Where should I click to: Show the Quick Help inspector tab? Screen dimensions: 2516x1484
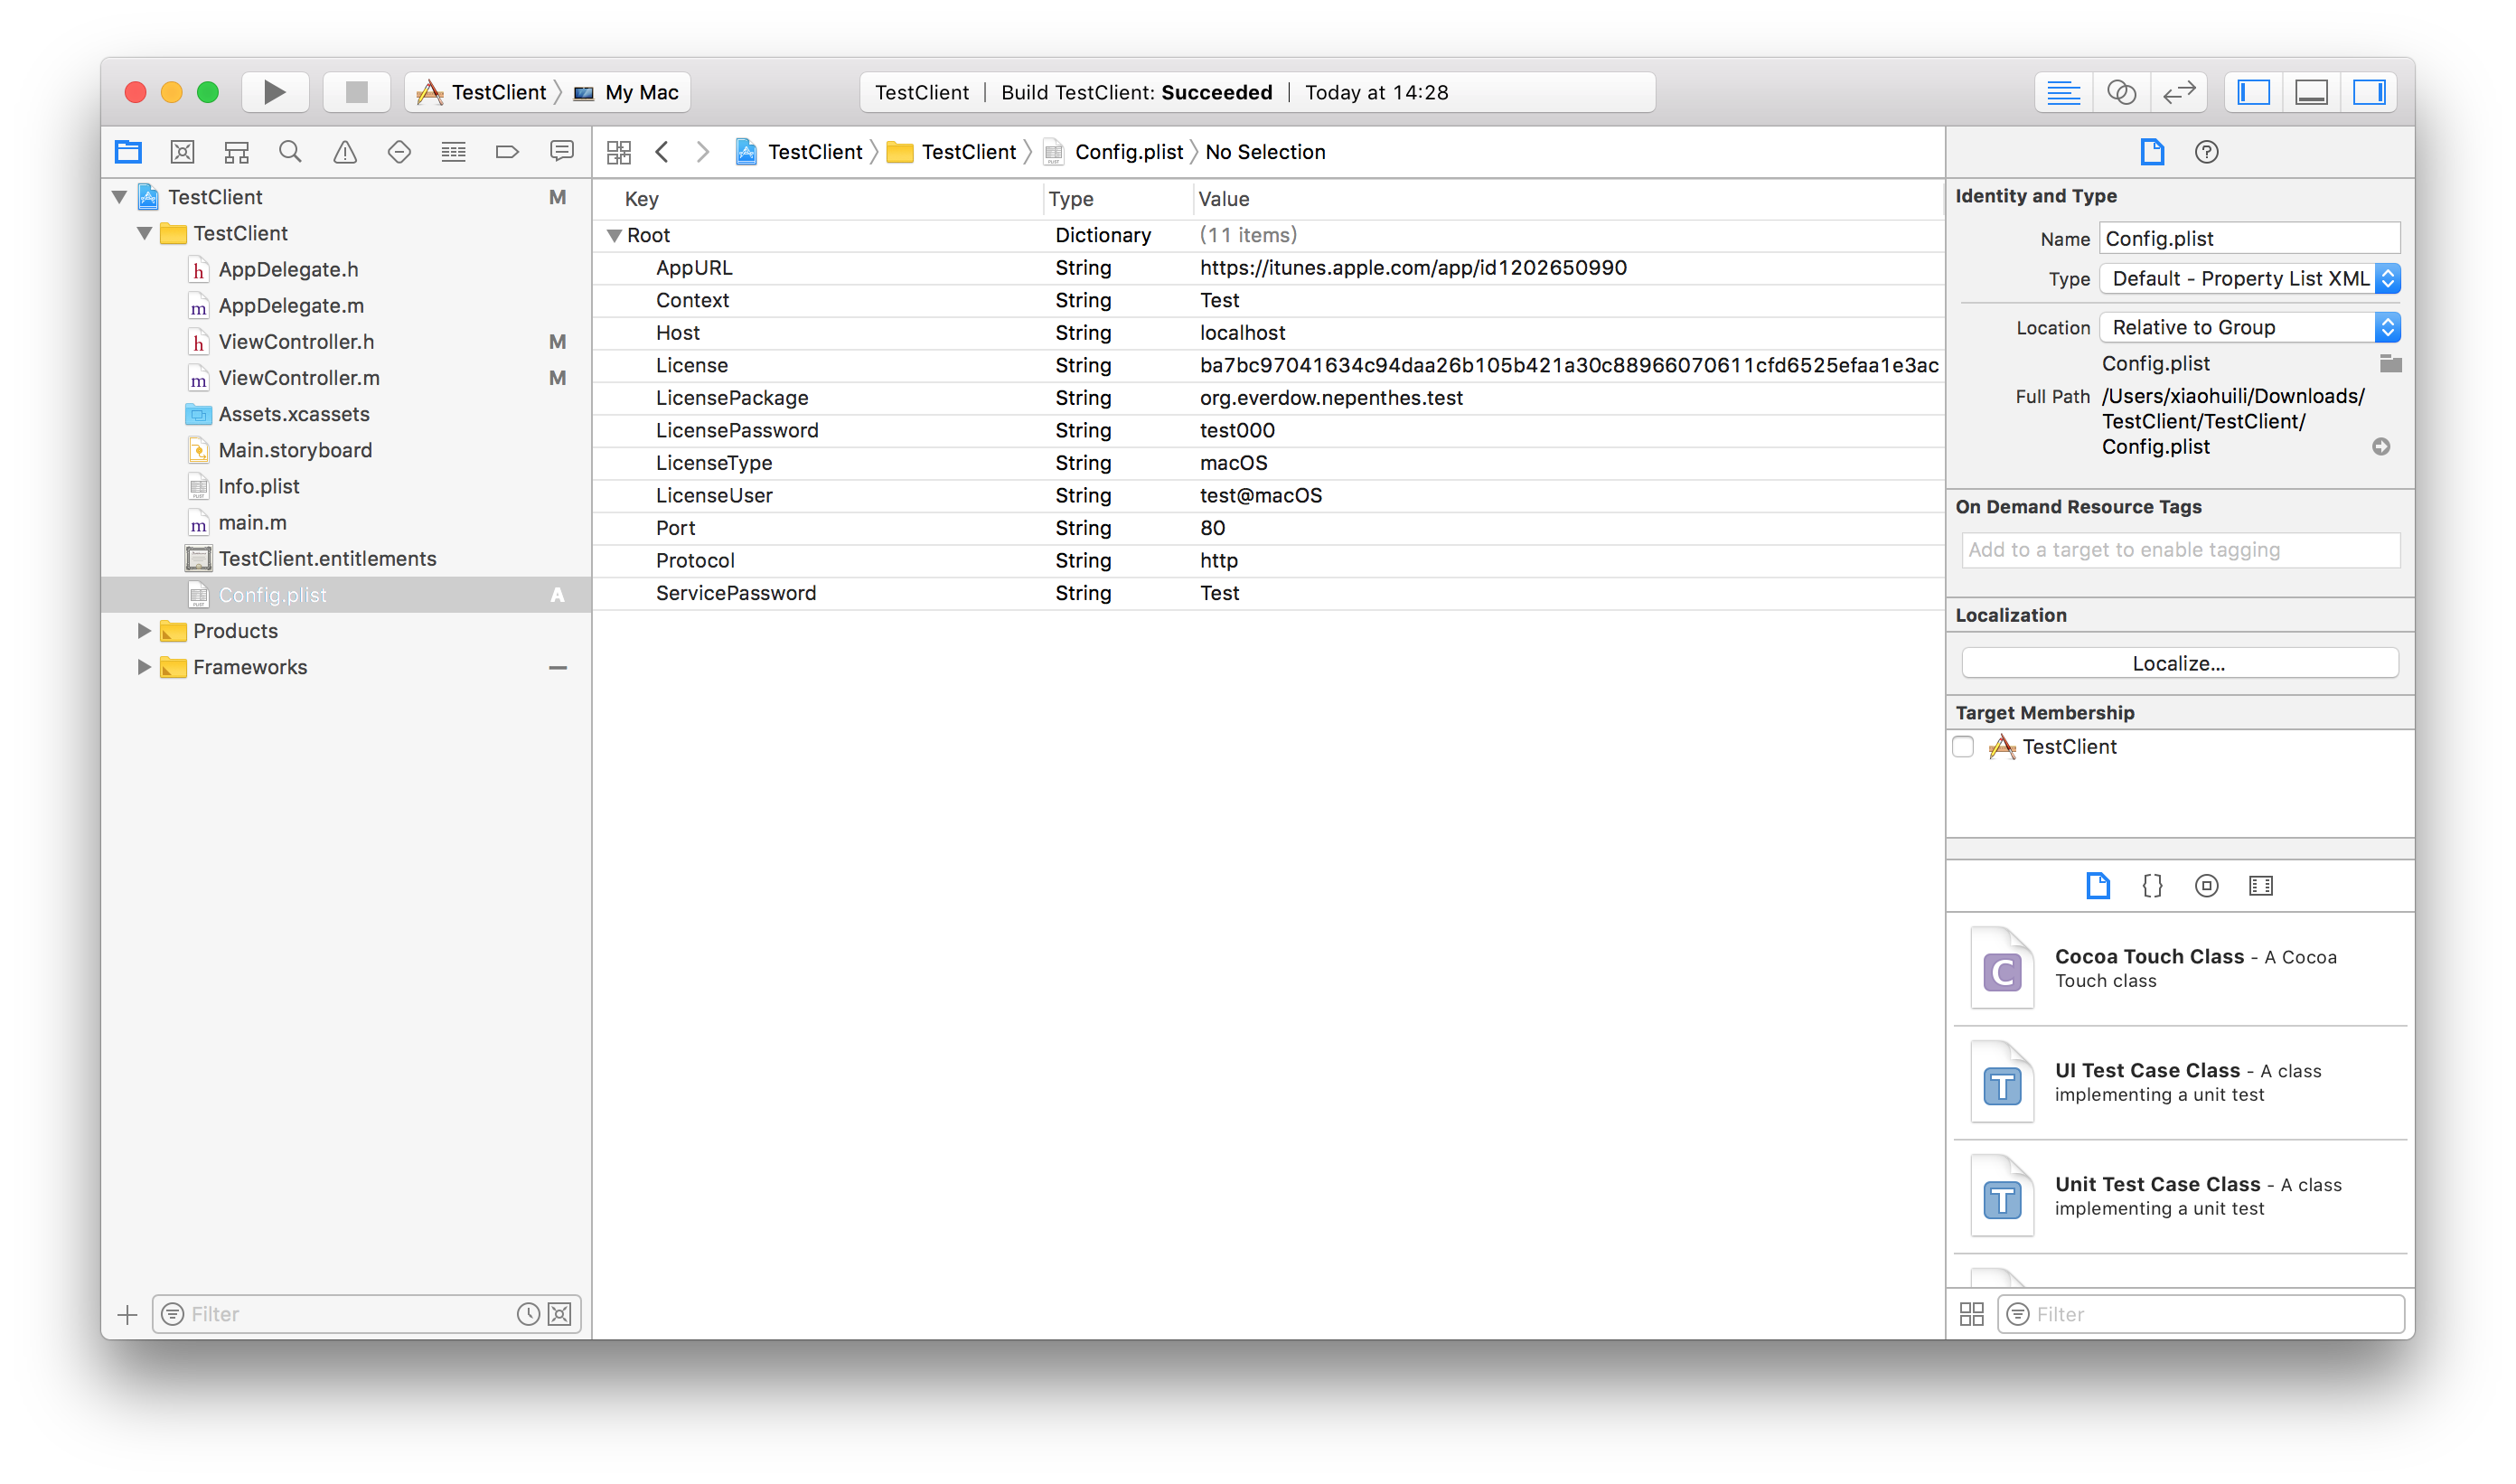click(2206, 152)
